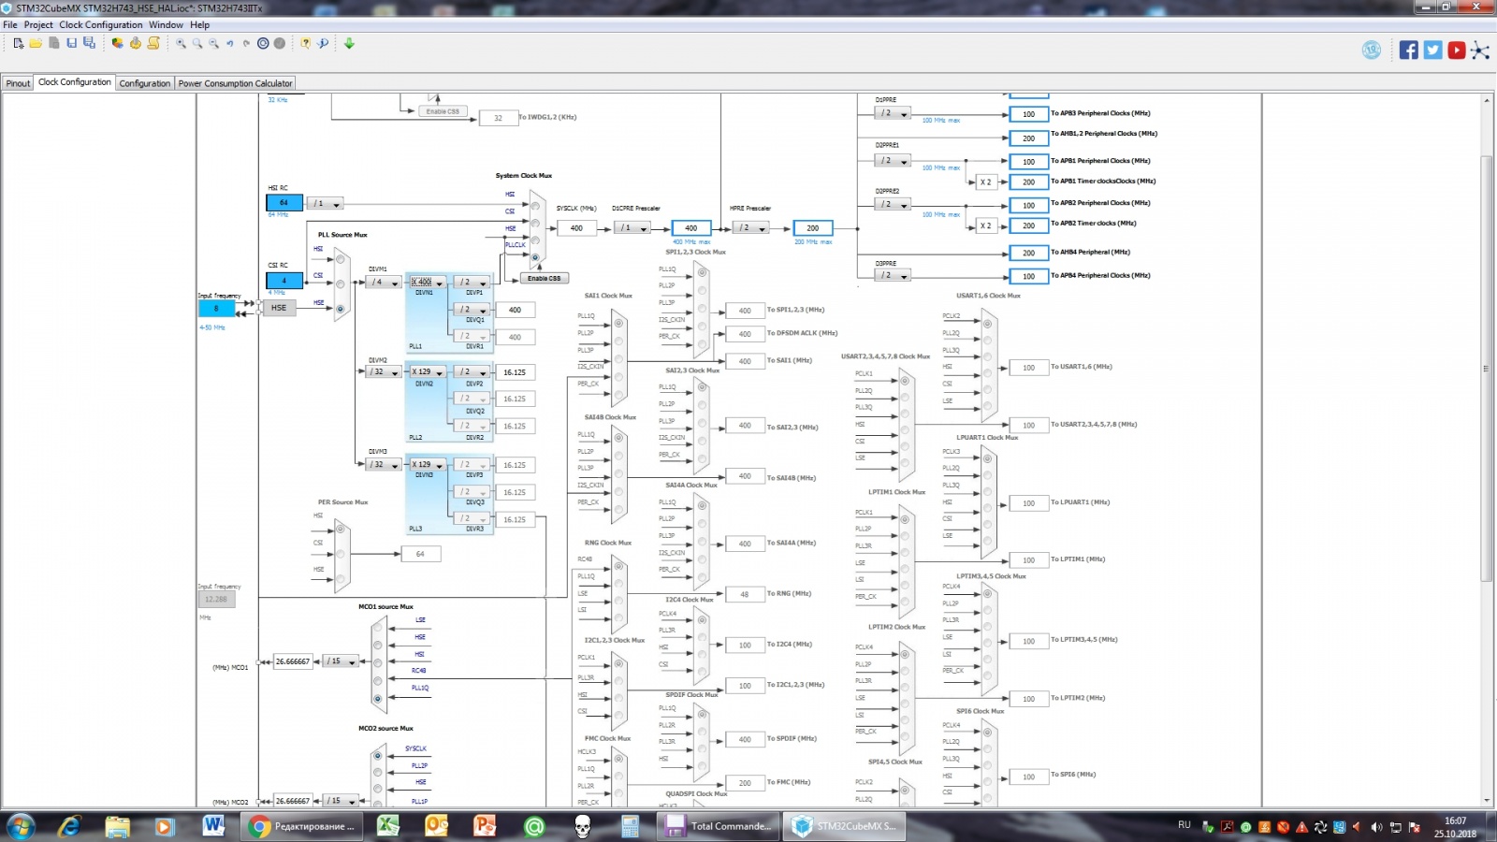Select SYSCLK in the MCO2 source Mux

(x=378, y=756)
